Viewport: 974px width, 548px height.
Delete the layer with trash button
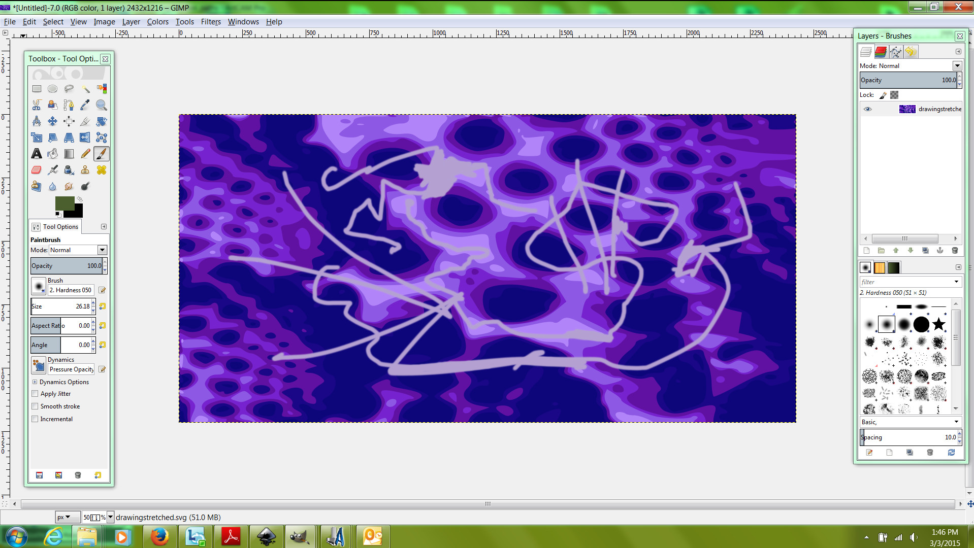pos(955,251)
